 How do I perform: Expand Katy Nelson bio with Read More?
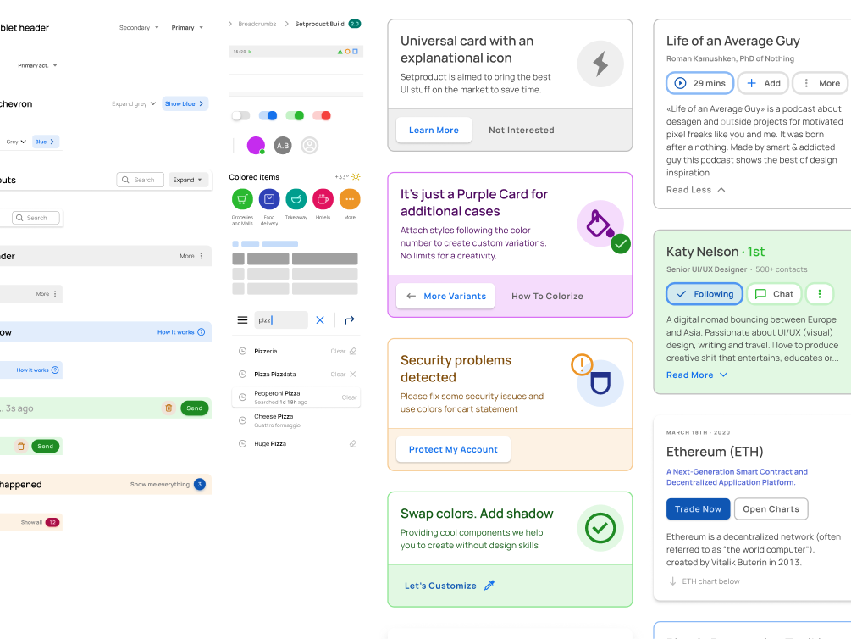[x=697, y=375]
